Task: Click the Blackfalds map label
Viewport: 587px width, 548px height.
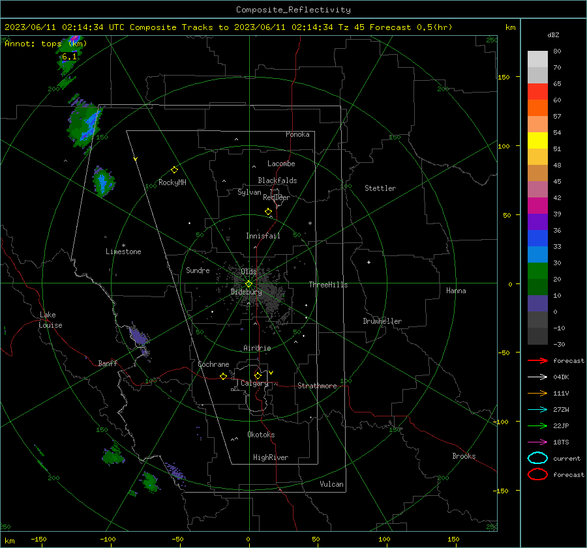Action: 277,180
